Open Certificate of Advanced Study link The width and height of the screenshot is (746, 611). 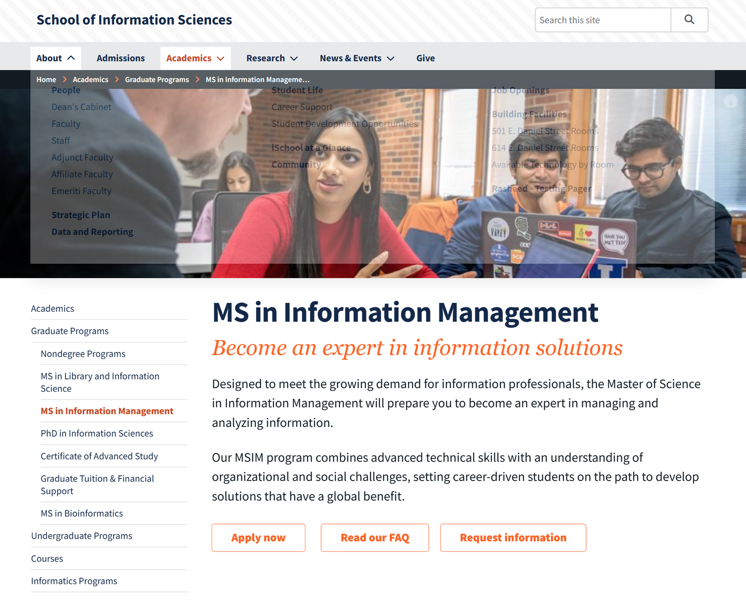[99, 456]
